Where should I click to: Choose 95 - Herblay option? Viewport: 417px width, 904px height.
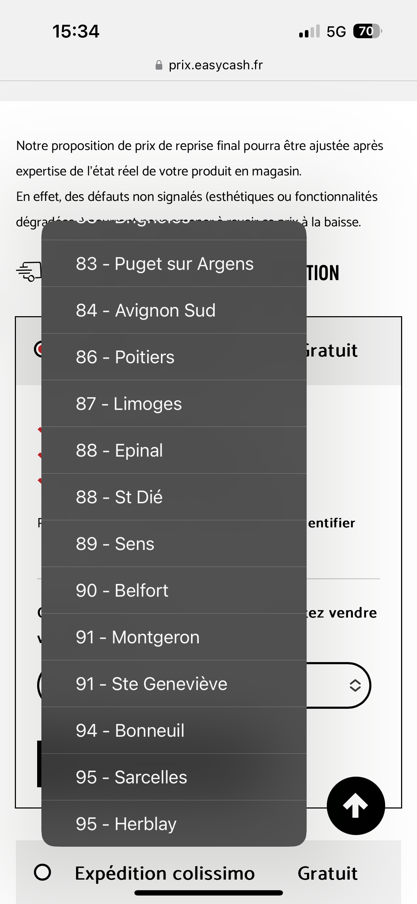174,823
